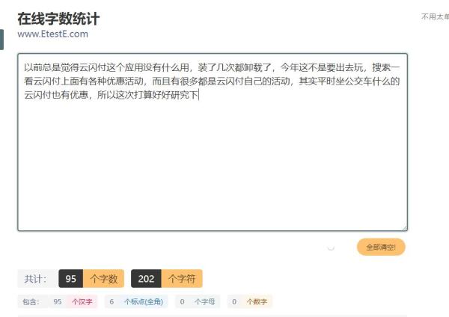Click the 在线字数统计 page title

click(x=58, y=19)
